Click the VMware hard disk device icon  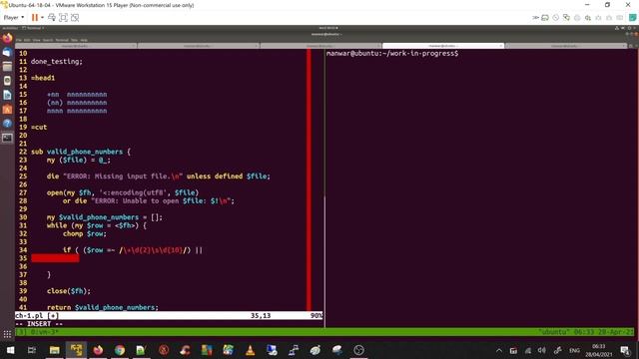click(545, 18)
